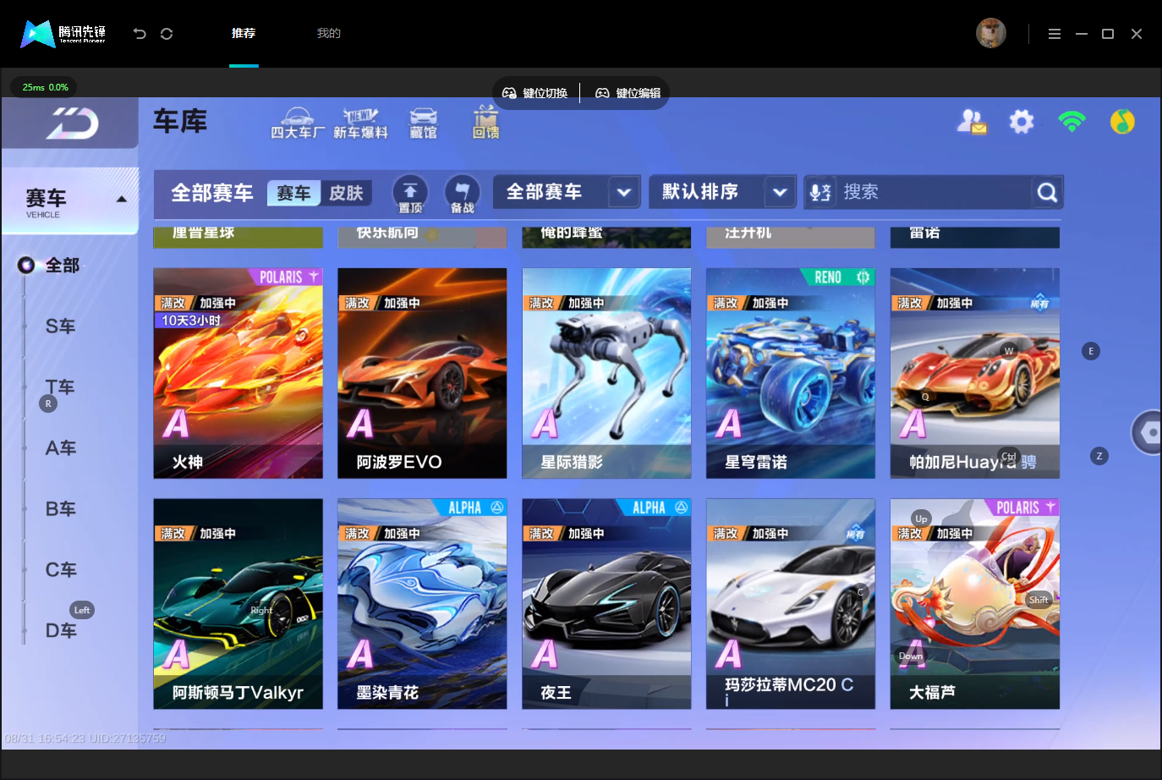The height and width of the screenshot is (780, 1162).
Task: Select the 大福芦 car card
Action: coord(975,604)
